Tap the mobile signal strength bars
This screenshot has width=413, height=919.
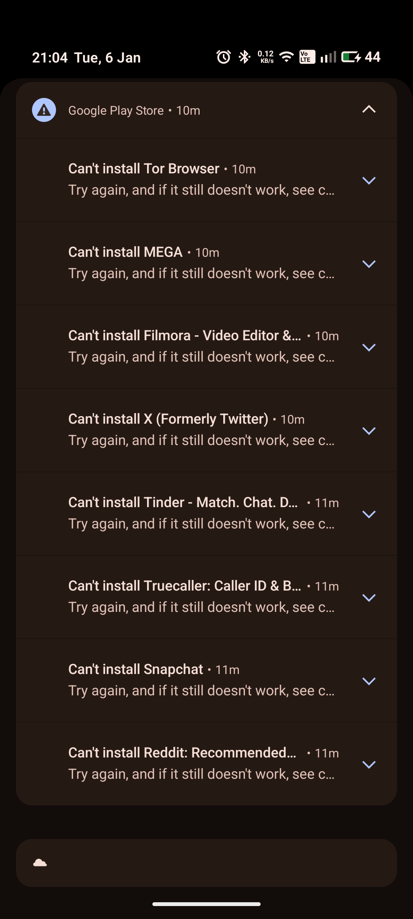(328, 57)
